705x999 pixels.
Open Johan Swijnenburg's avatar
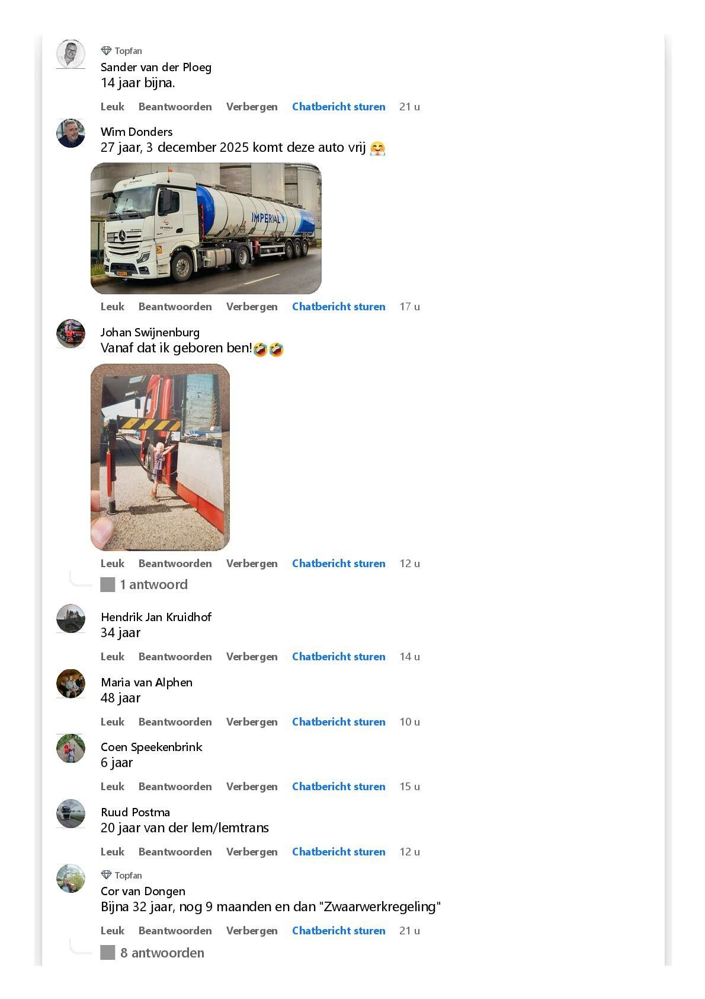point(70,333)
